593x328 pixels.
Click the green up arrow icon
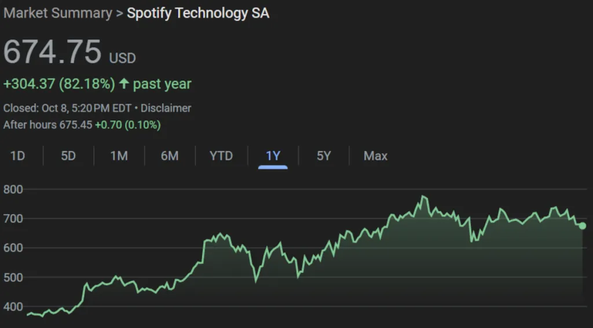124,84
